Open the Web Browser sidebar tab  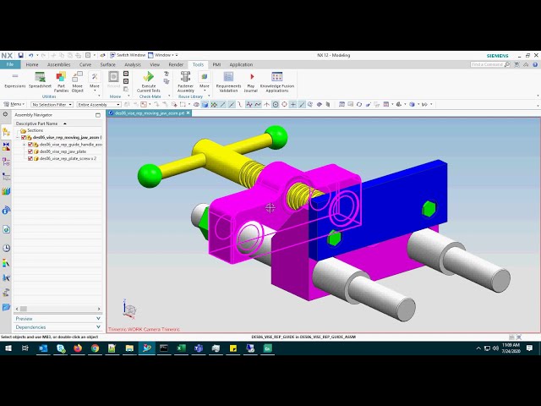pyautogui.click(x=6, y=229)
